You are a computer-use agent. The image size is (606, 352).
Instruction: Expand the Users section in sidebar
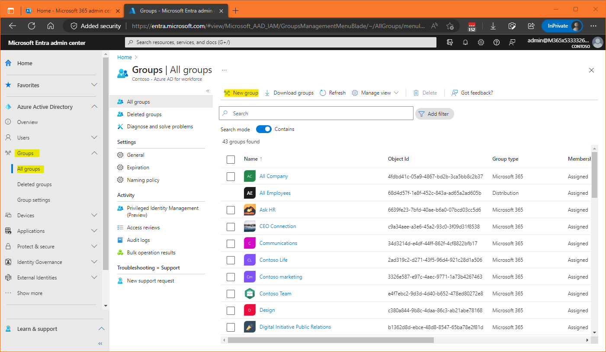pyautogui.click(x=94, y=138)
